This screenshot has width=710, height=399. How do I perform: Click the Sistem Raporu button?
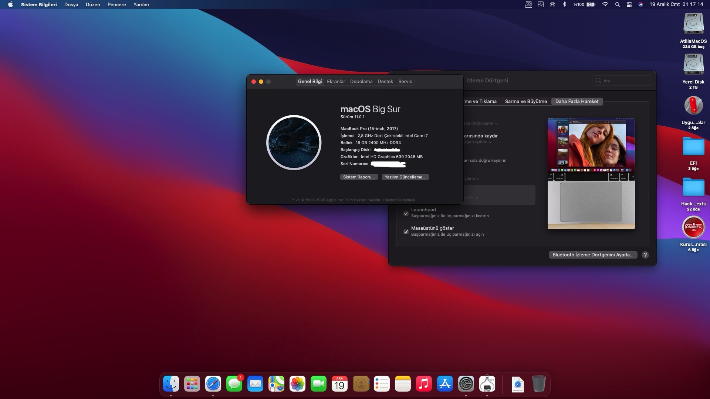(359, 177)
